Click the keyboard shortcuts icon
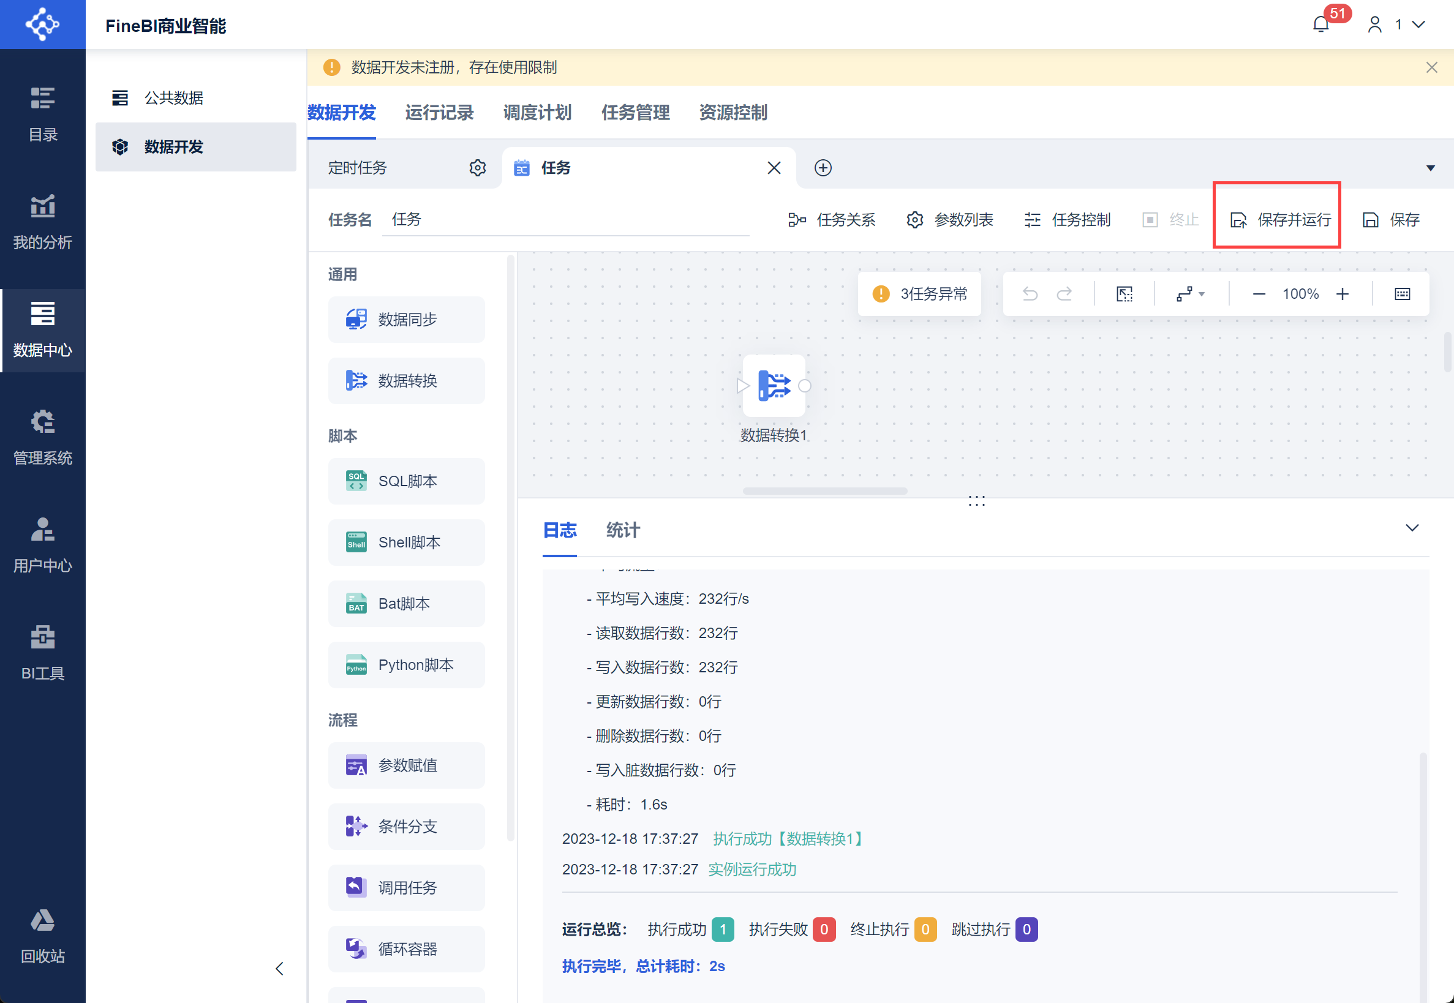Image resolution: width=1454 pixels, height=1003 pixels. coord(1402,294)
